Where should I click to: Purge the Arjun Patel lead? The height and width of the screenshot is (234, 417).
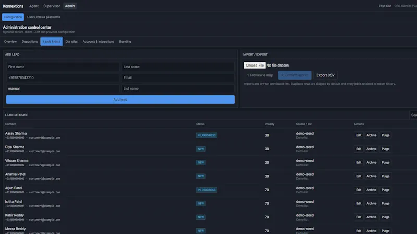tap(385, 190)
